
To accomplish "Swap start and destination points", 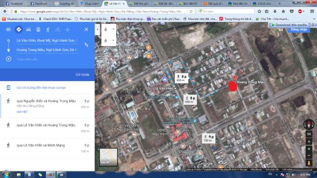I will 86,45.
